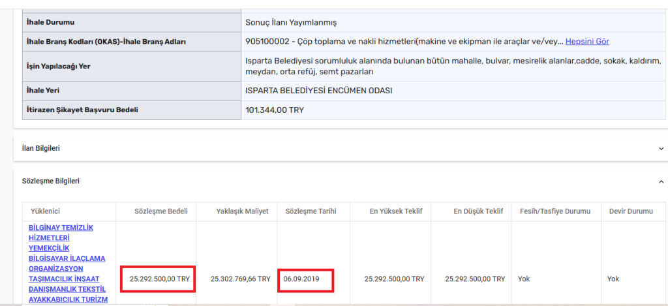Select the Yüklenici column header

click(x=45, y=211)
